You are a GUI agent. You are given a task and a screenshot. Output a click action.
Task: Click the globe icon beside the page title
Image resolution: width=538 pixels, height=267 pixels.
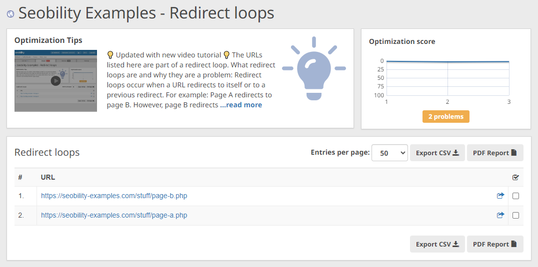coord(10,14)
